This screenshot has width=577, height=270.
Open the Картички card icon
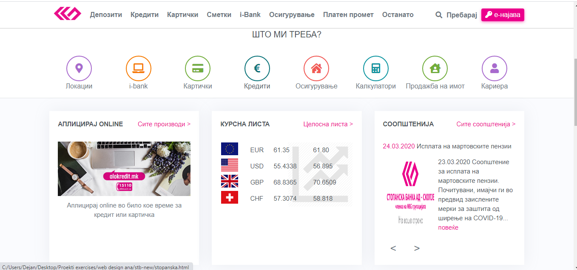197,68
